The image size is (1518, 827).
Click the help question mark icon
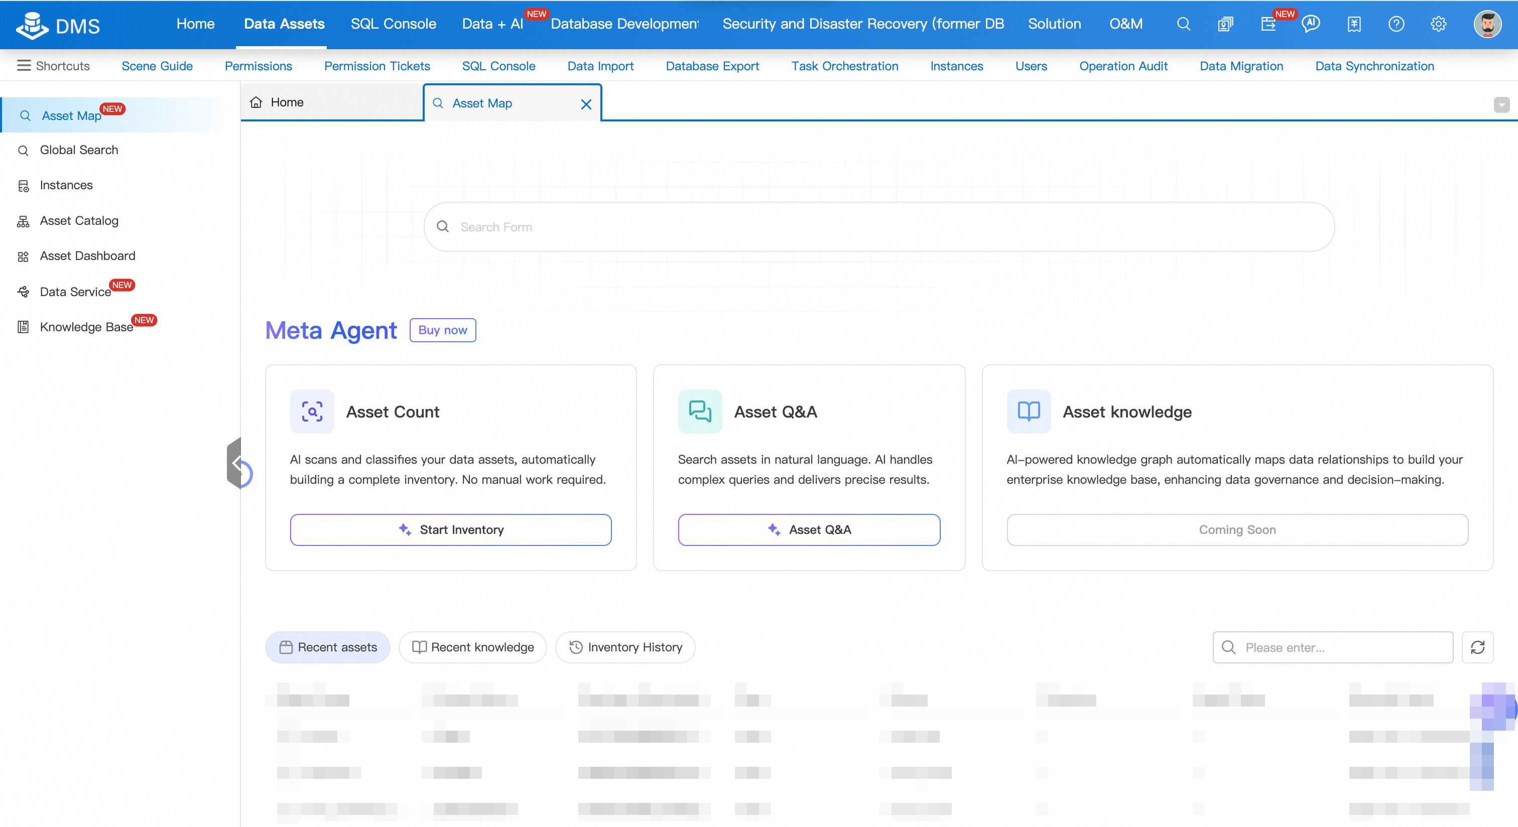[x=1396, y=24]
